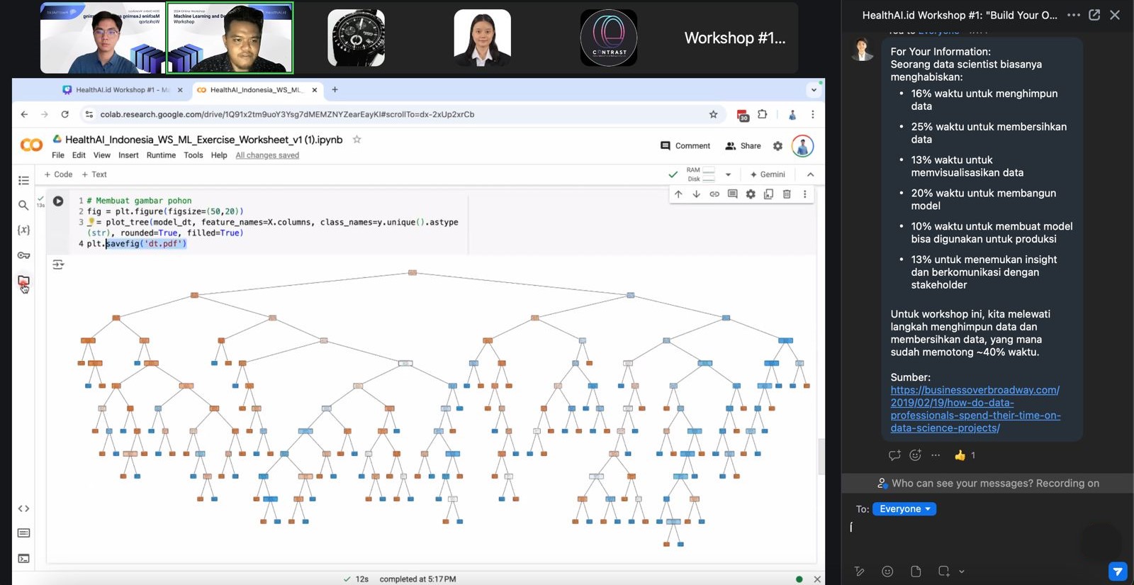Move cell up with arrow icon
Viewport: 1134px width, 585px height.
coord(678,194)
